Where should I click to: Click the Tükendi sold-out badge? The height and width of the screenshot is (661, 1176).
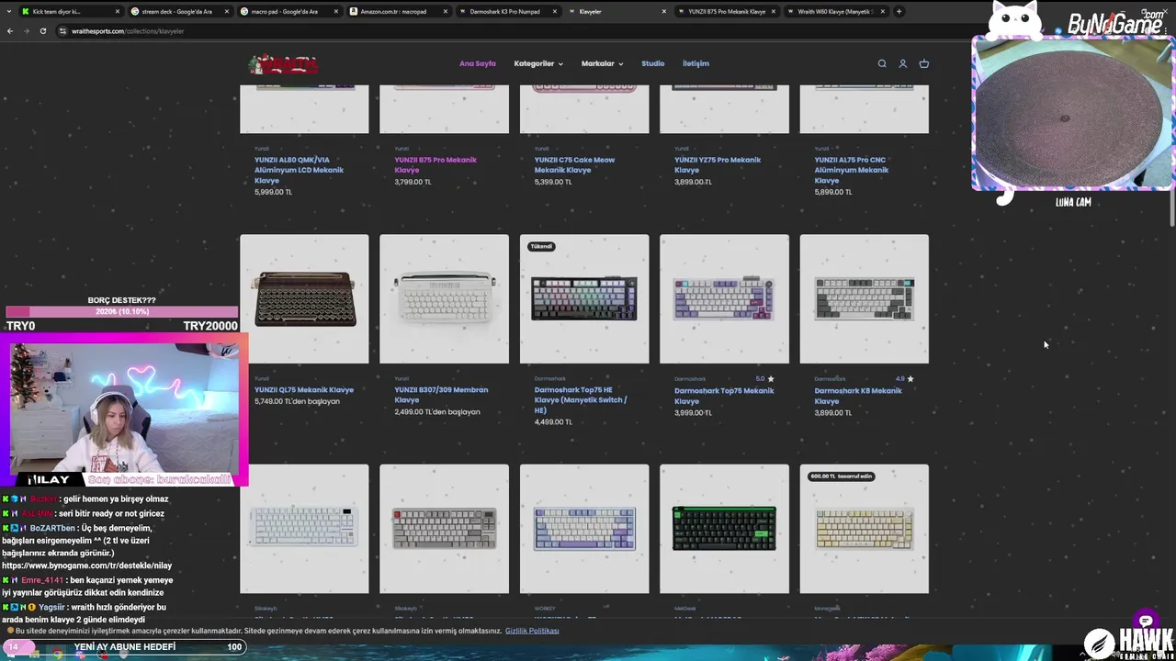(541, 246)
